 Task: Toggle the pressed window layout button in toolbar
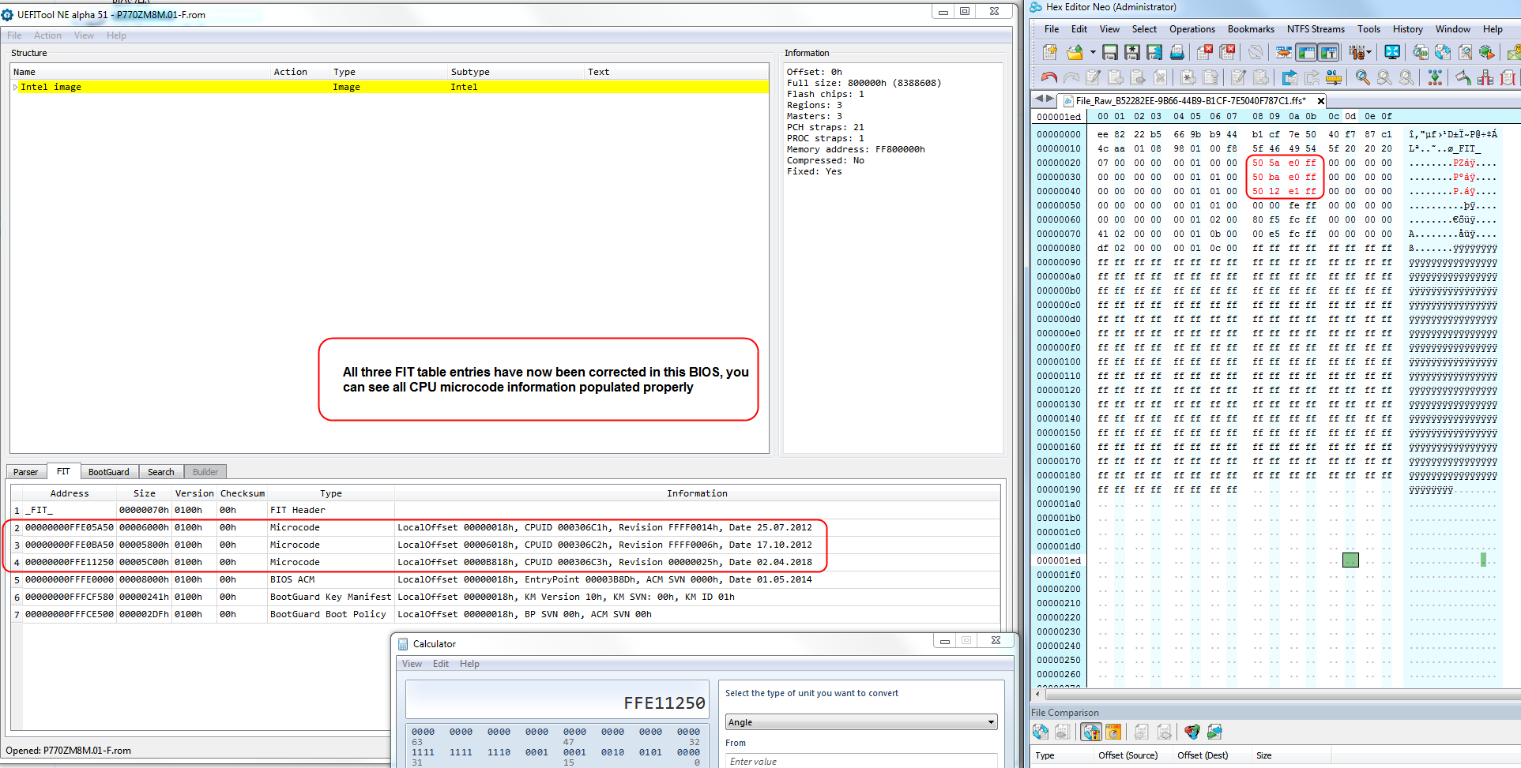pos(1306,52)
